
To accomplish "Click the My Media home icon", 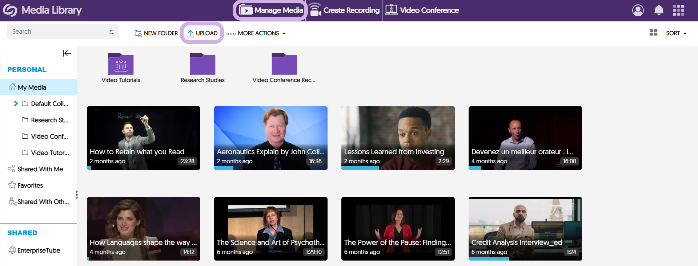I will coord(12,87).
